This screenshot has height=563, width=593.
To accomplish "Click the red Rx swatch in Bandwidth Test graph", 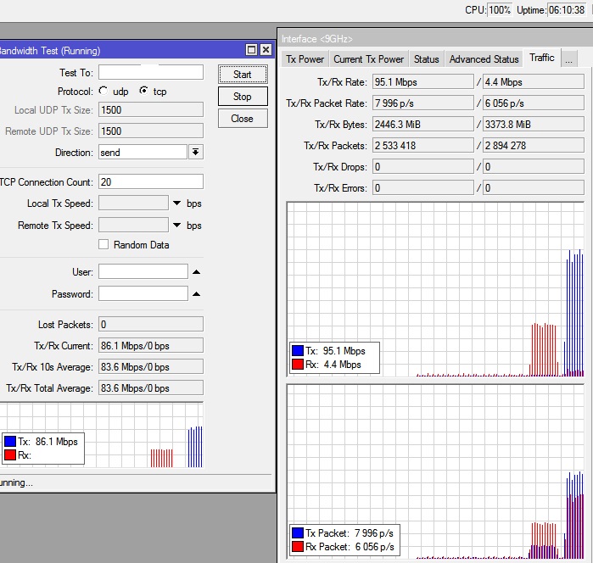I will (10, 454).
